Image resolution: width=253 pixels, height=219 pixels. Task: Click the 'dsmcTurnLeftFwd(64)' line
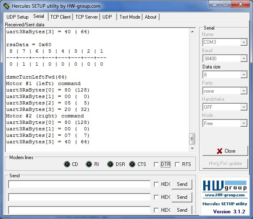(x=36, y=77)
